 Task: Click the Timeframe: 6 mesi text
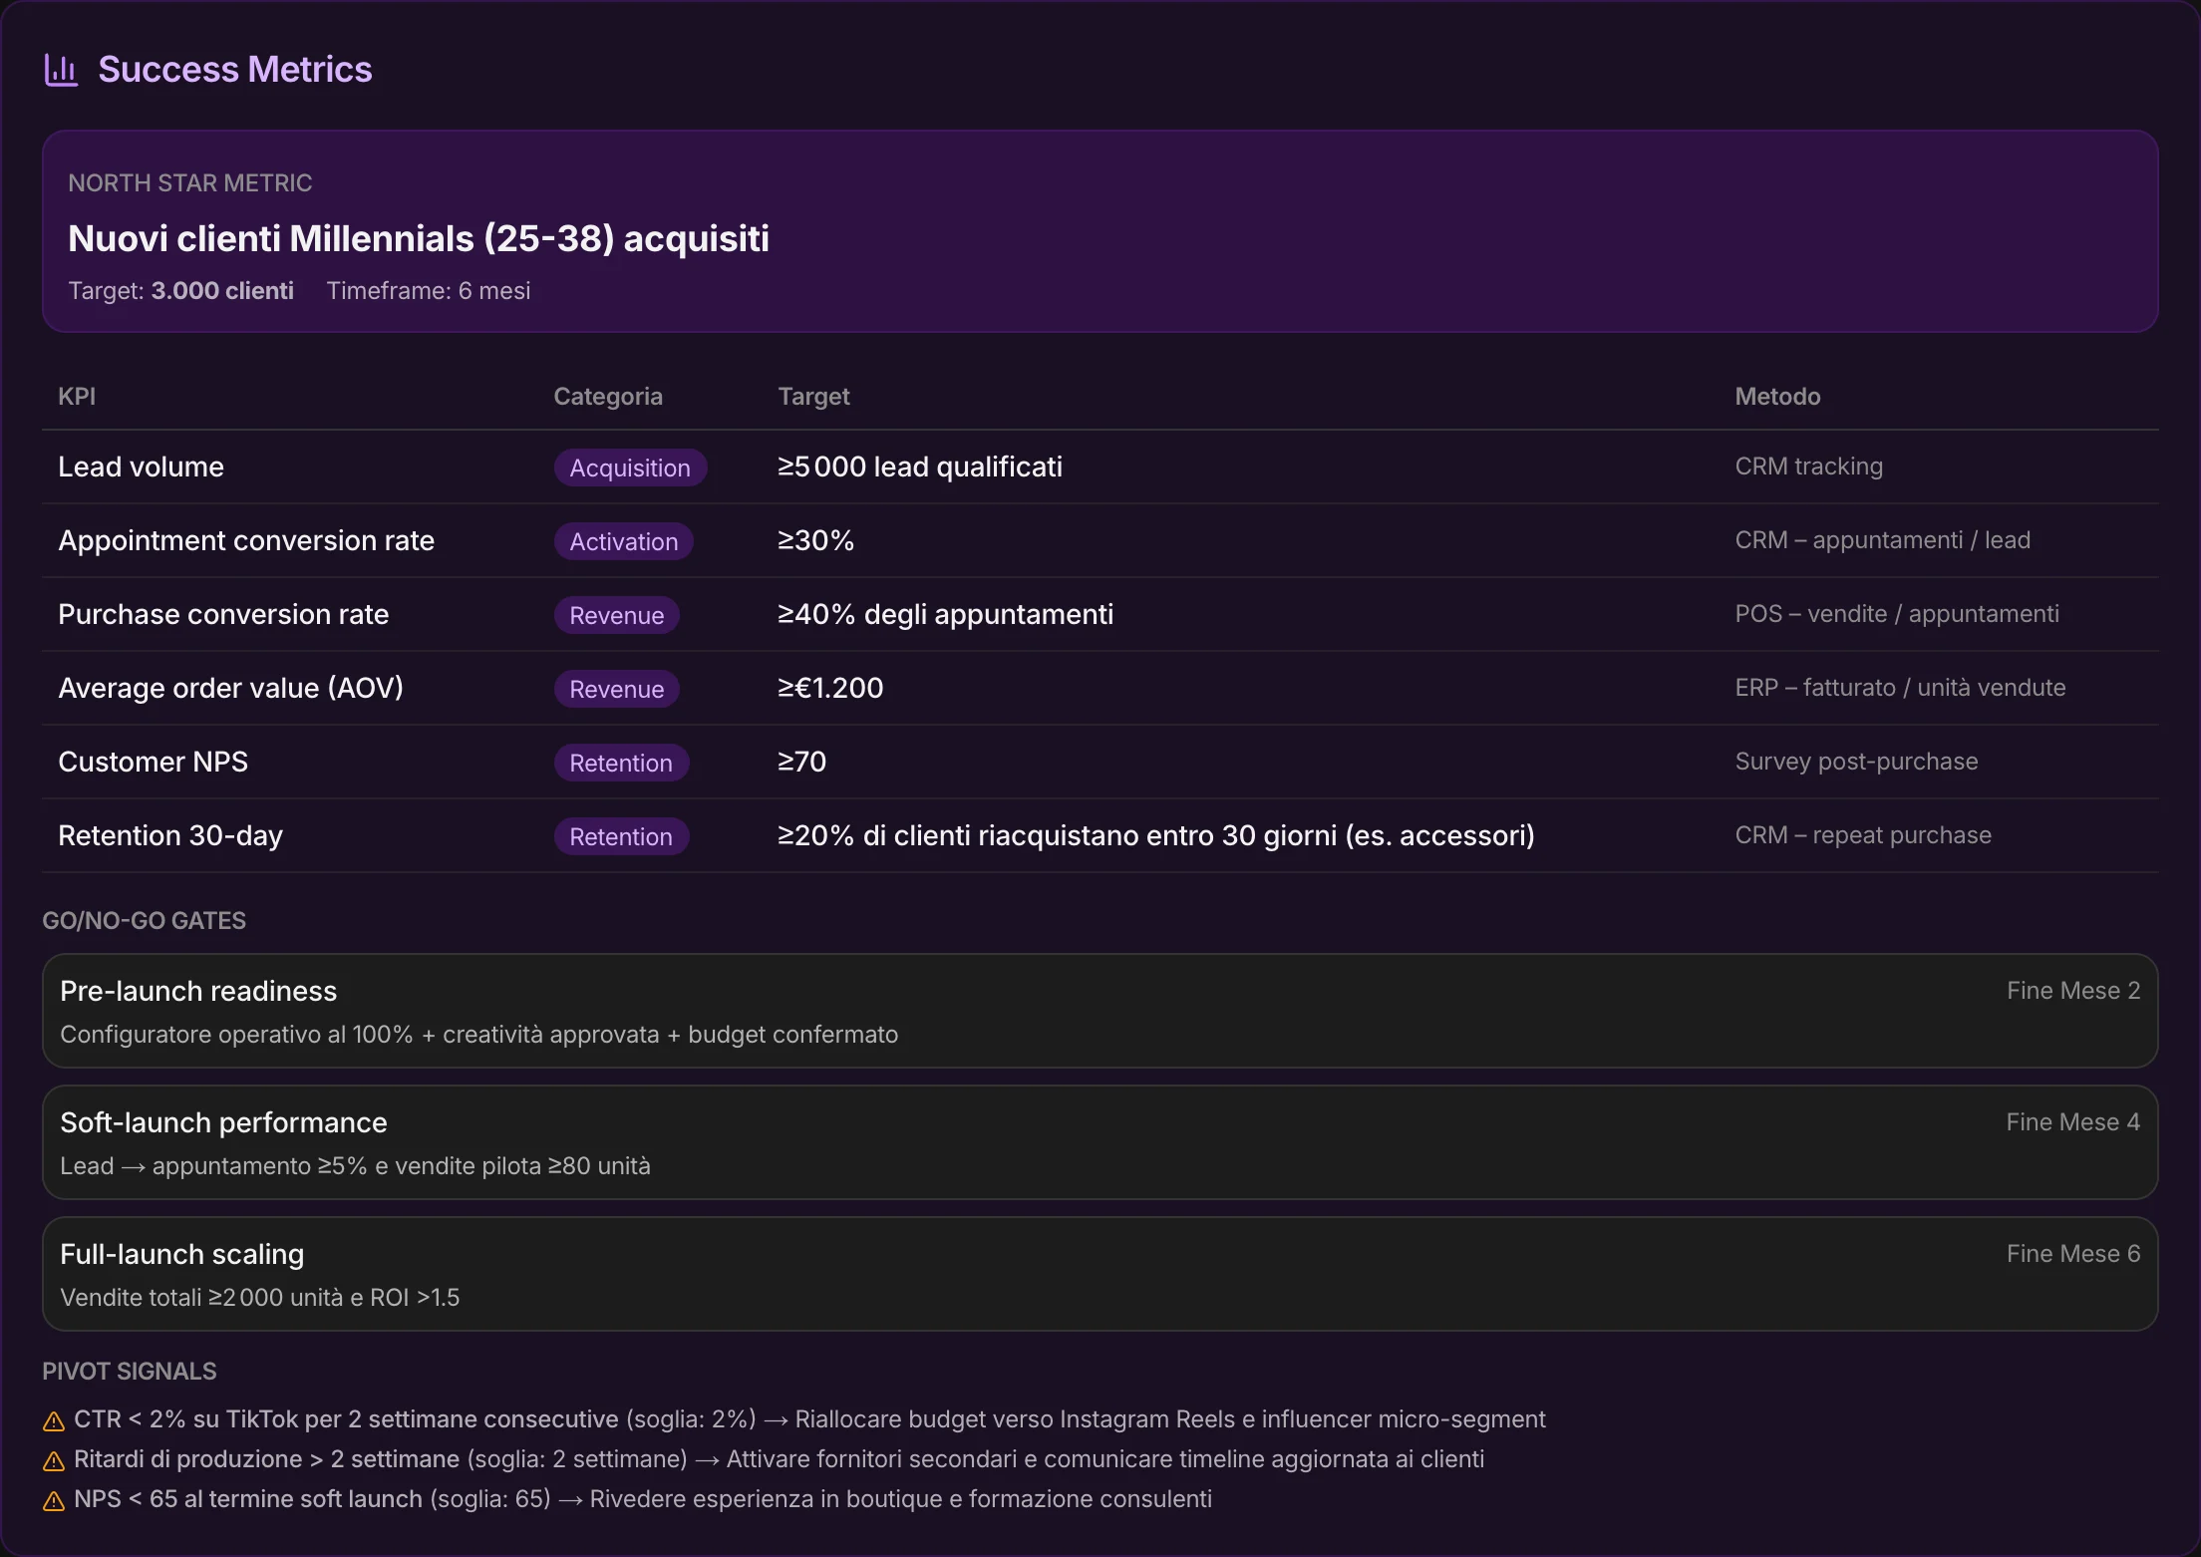429,291
